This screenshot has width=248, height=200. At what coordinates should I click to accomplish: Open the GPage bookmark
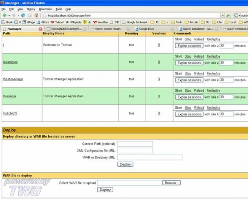(29, 22)
